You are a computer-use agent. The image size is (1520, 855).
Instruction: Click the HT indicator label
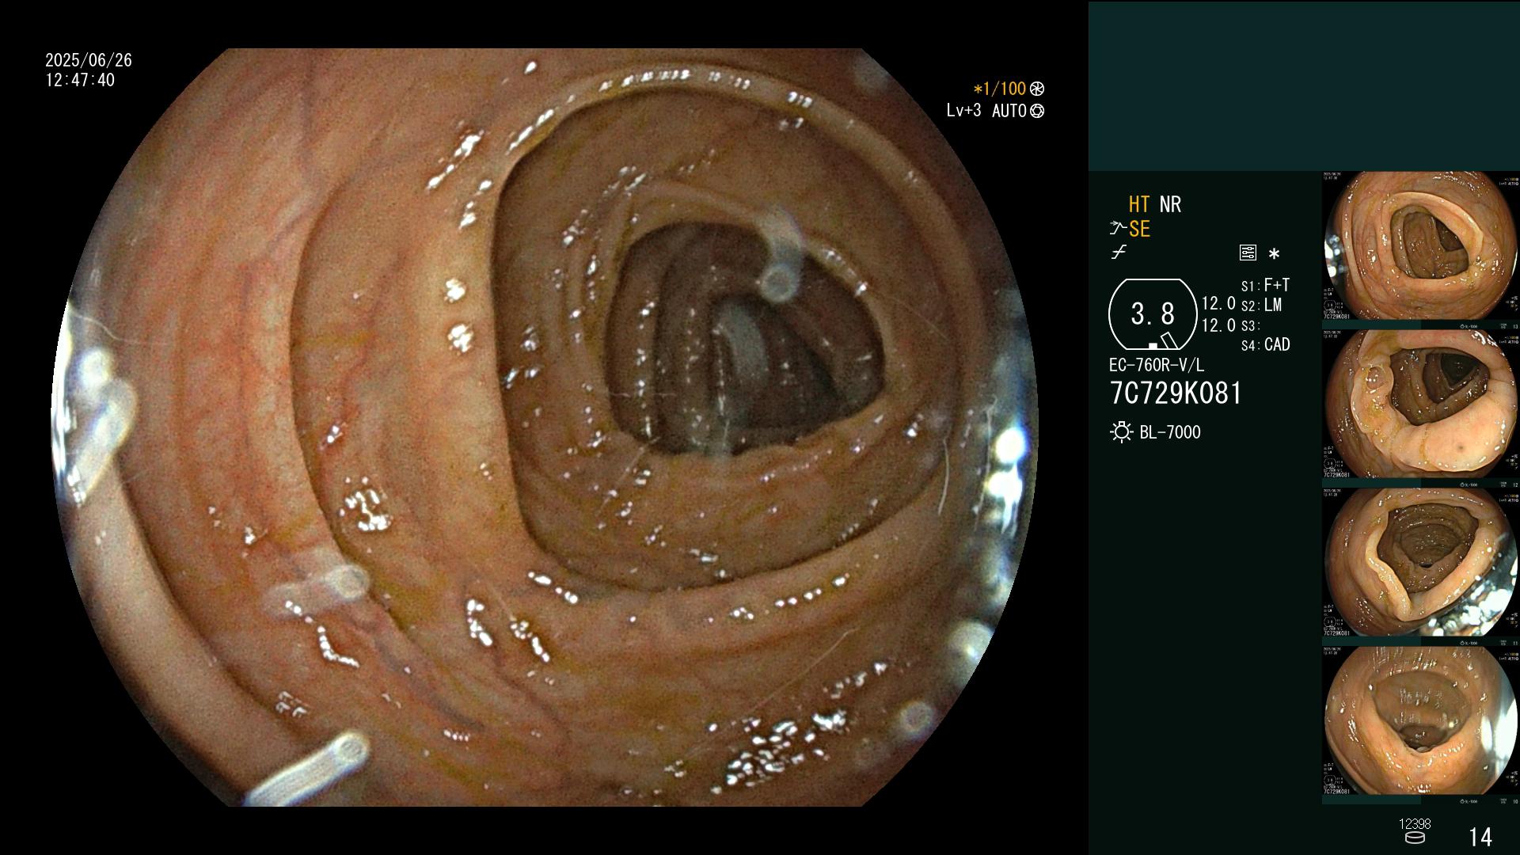pos(1139,204)
